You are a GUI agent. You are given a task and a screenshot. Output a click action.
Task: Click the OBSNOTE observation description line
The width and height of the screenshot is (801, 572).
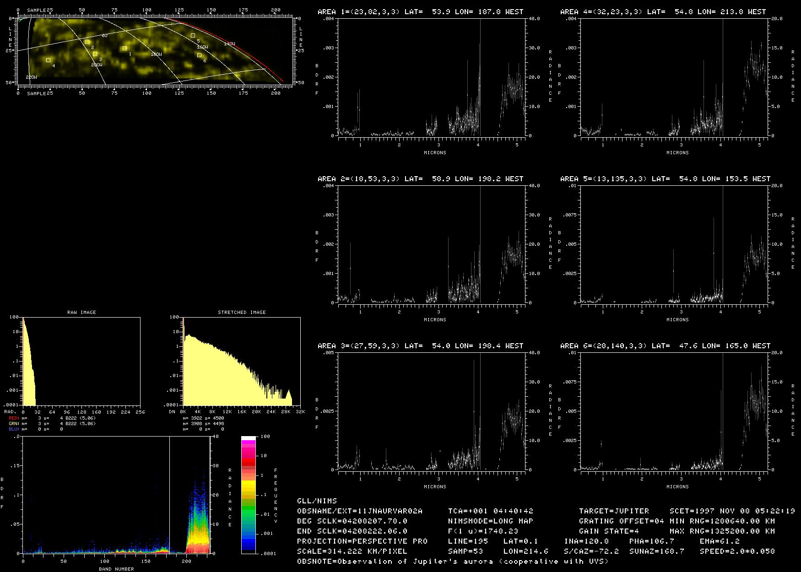452,561
